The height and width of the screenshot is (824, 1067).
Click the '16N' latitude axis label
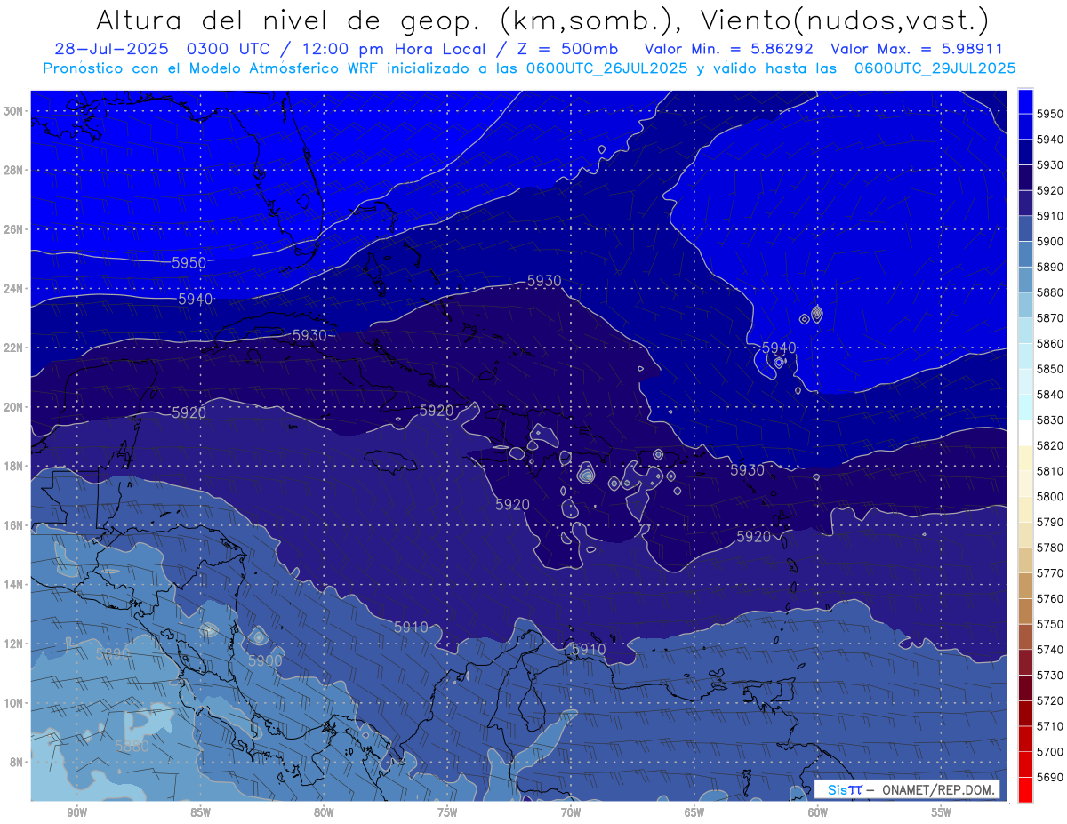(x=13, y=525)
